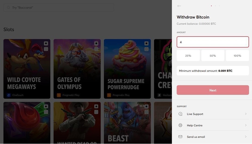Click info icon on Beast game

[146, 112]
